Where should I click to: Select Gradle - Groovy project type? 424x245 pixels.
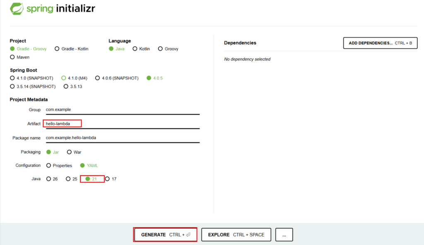pyautogui.click(x=12, y=49)
